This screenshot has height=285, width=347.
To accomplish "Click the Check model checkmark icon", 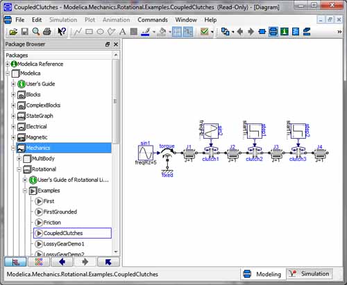I will coord(204,31).
